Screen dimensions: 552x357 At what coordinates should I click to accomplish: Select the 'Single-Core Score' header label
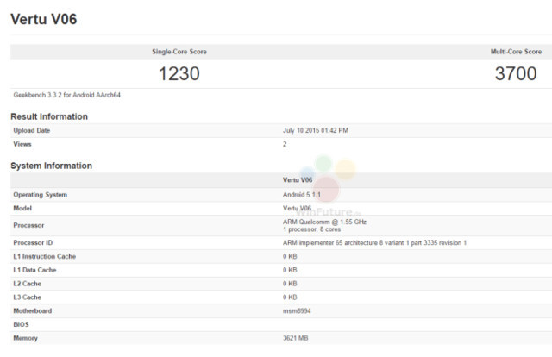179,52
